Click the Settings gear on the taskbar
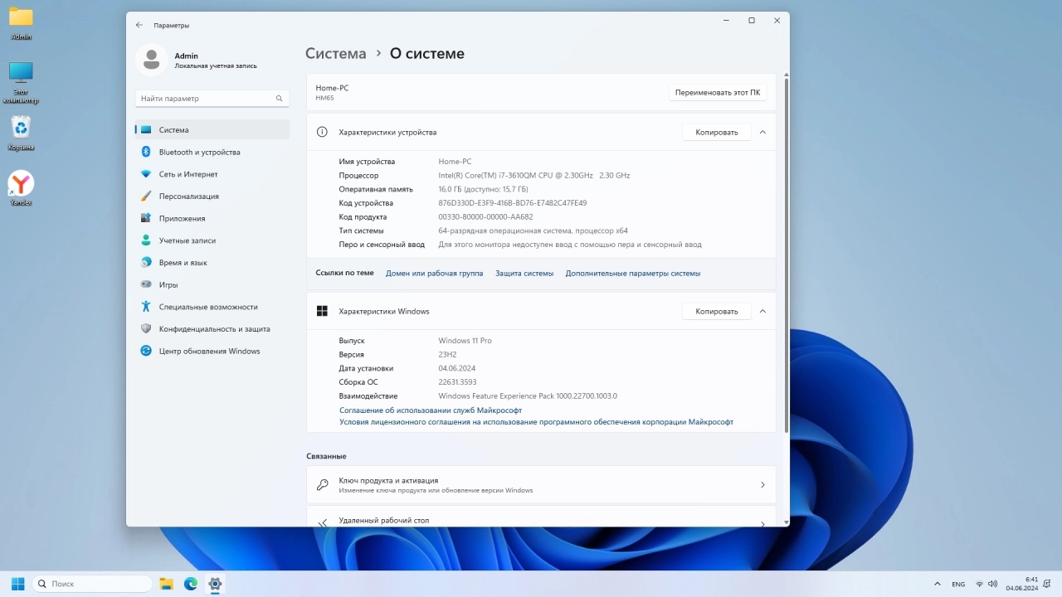Viewport: 1062px width, 597px height. 215,584
